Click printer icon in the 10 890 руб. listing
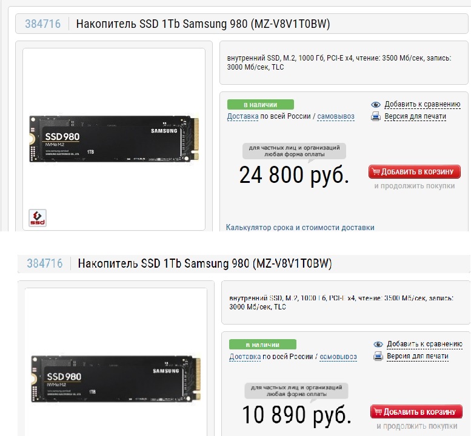The height and width of the screenshot is (436, 471). pyautogui.click(x=378, y=356)
